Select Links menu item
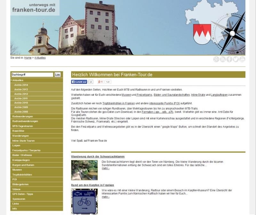This screenshot has width=256, height=215. tap(36, 203)
